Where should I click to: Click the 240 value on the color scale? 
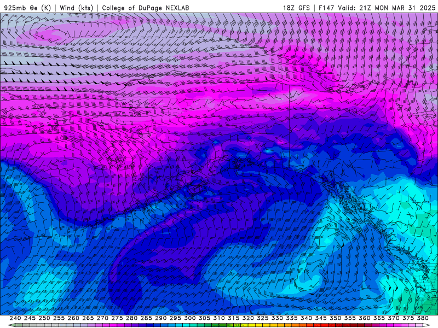point(15,318)
